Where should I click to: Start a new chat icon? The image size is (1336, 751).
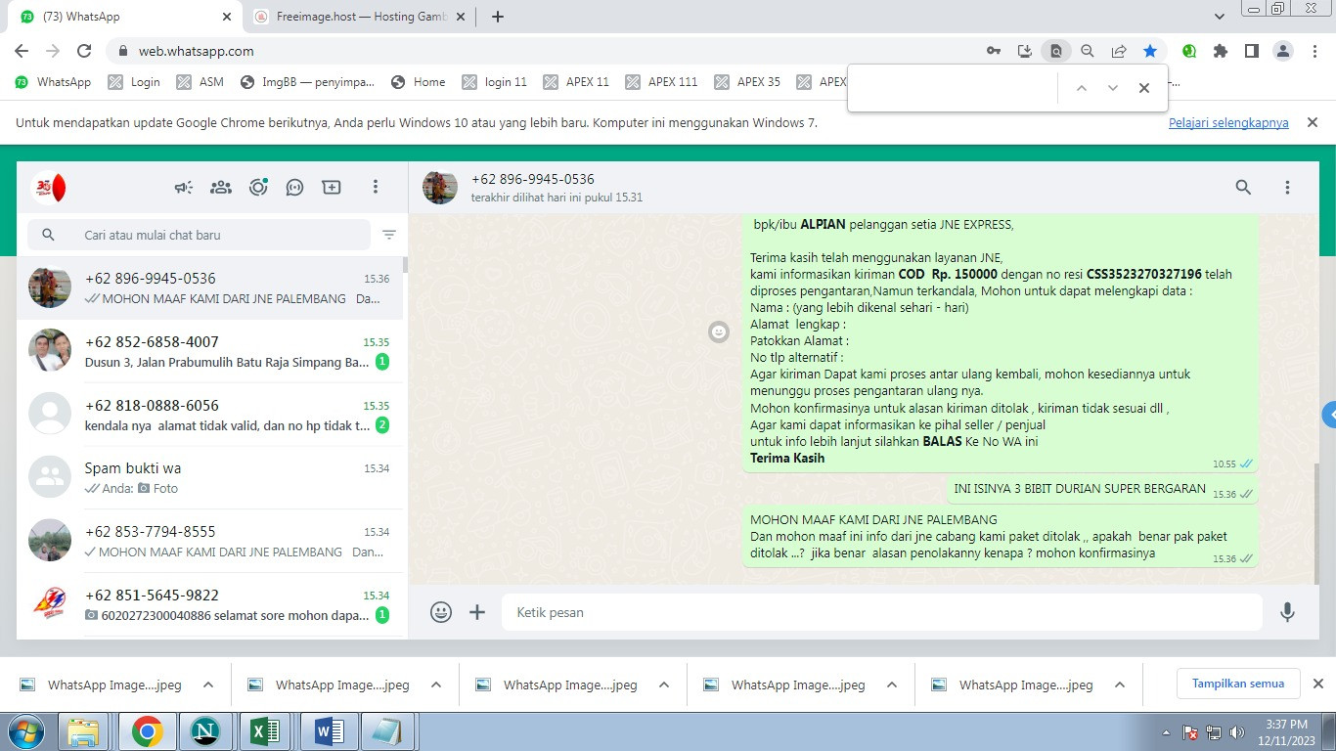(x=332, y=187)
